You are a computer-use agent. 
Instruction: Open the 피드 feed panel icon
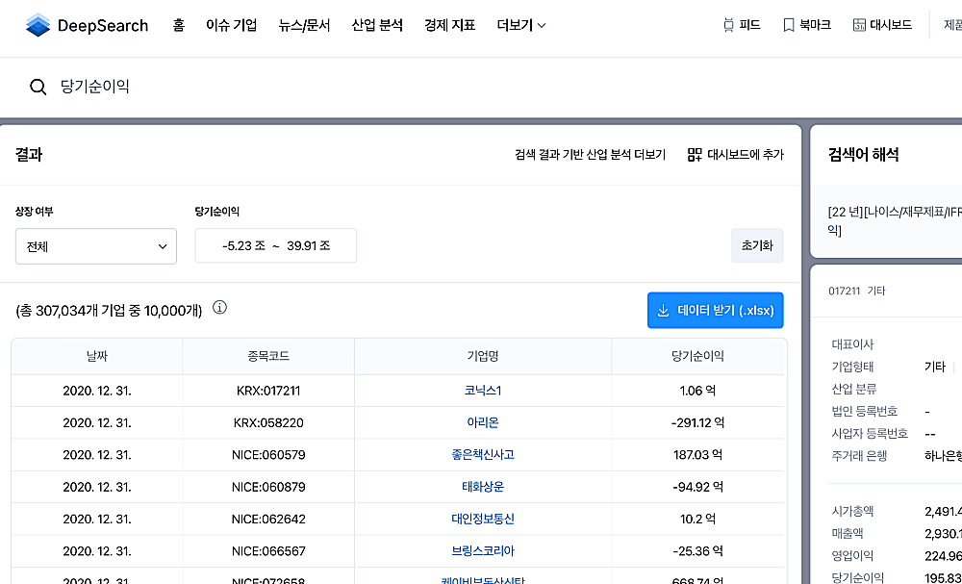click(x=728, y=25)
